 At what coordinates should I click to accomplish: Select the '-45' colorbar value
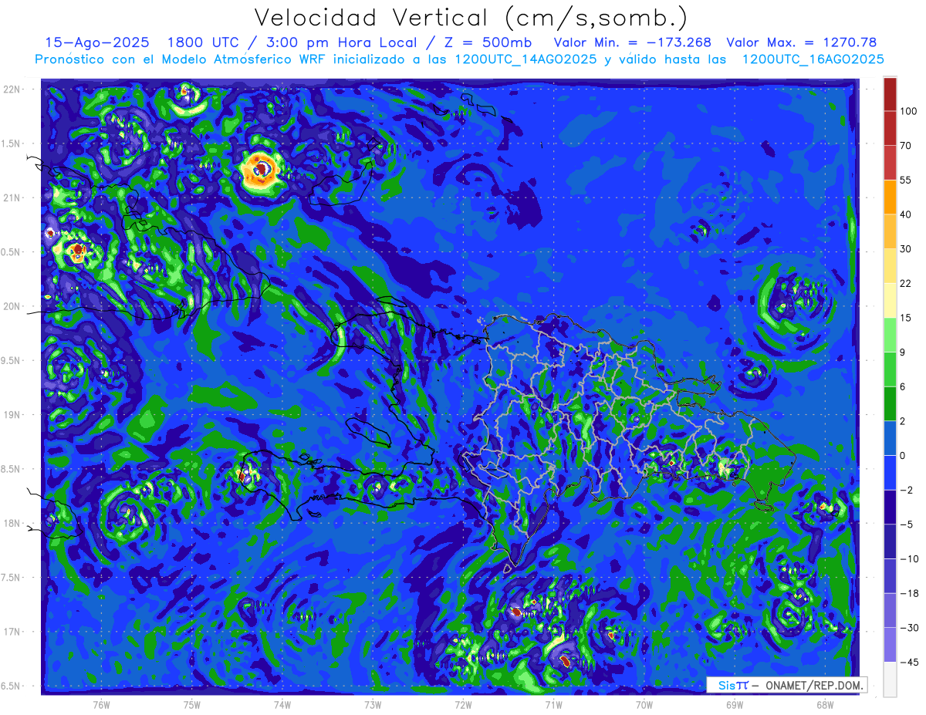tap(909, 662)
